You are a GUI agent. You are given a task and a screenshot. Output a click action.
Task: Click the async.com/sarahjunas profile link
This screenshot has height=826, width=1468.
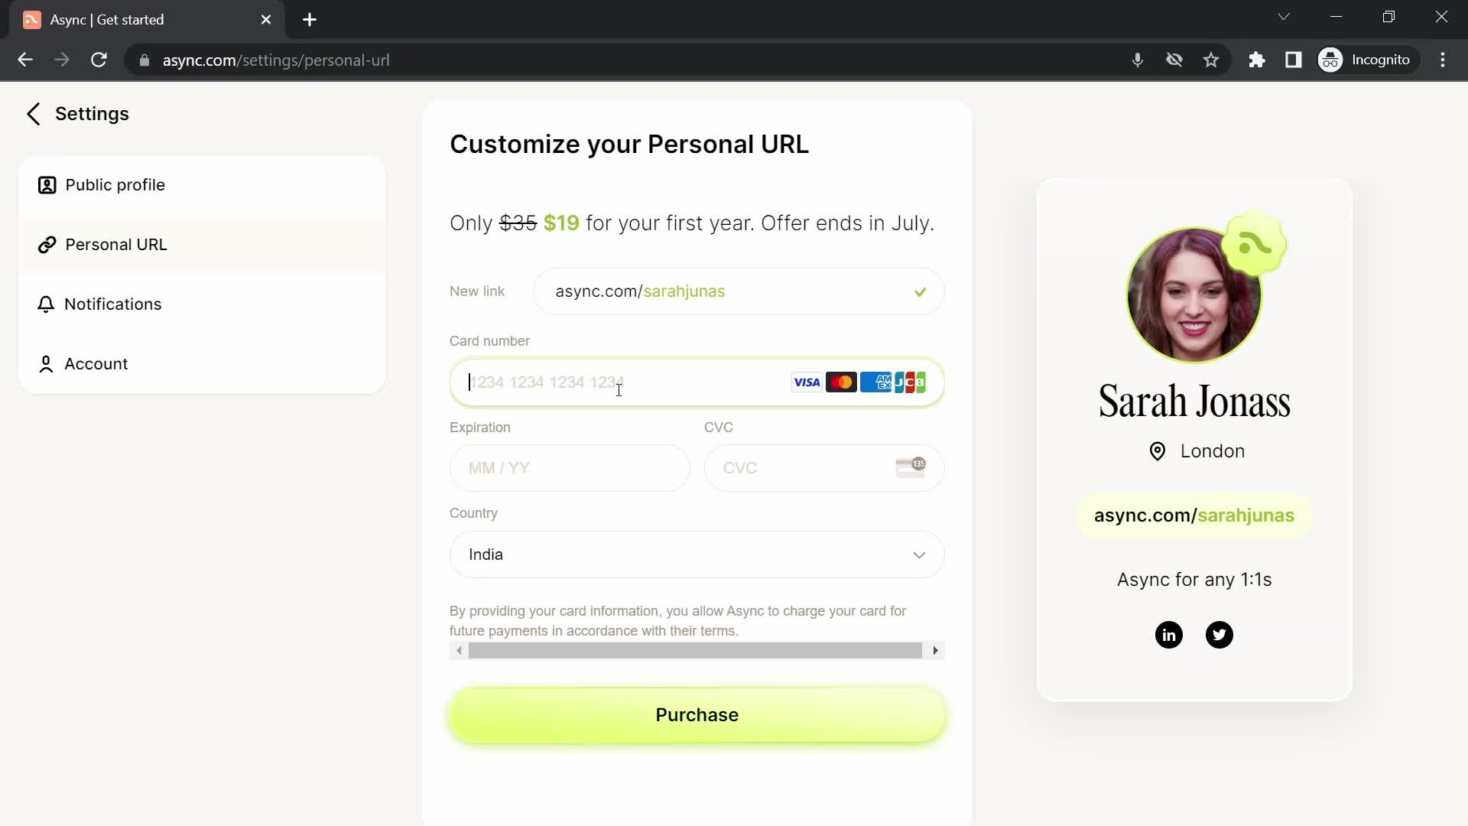(1195, 515)
